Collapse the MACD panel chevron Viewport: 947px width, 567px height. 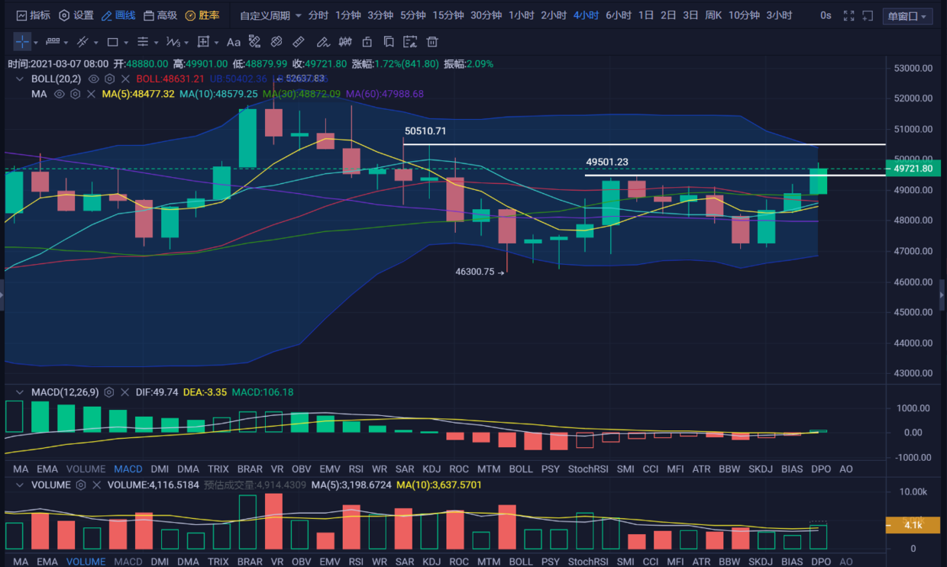point(20,392)
